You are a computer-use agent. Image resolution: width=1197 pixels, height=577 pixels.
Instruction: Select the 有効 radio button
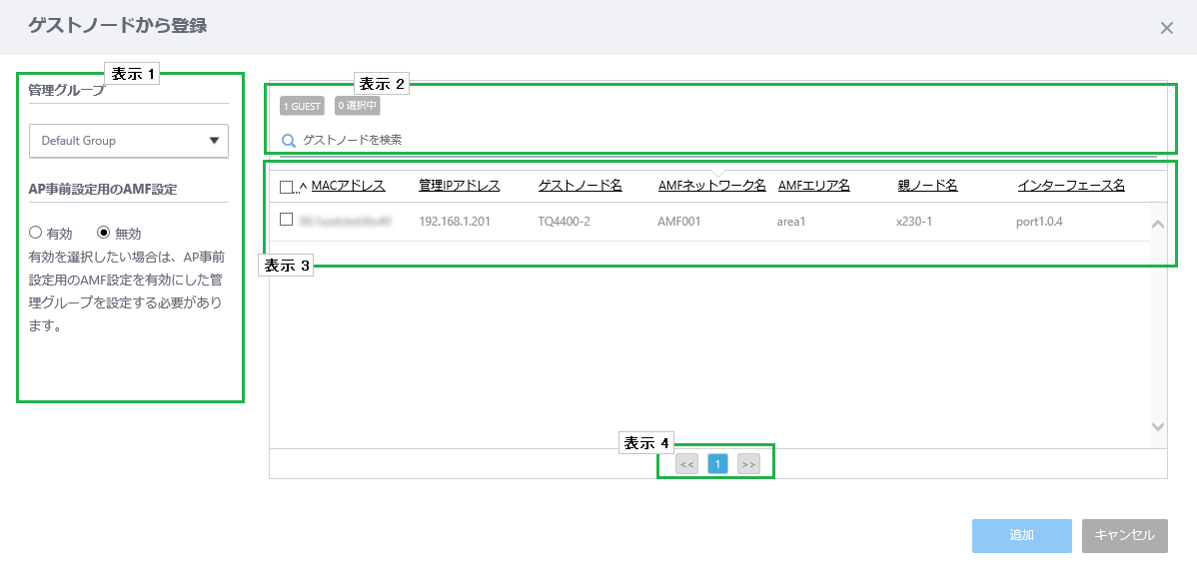(34, 234)
